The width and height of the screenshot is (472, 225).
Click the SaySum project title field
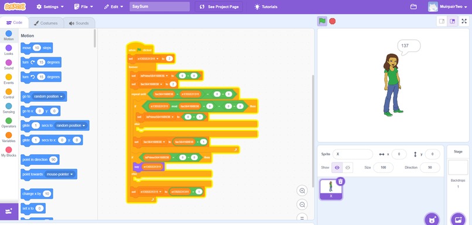(159, 6)
